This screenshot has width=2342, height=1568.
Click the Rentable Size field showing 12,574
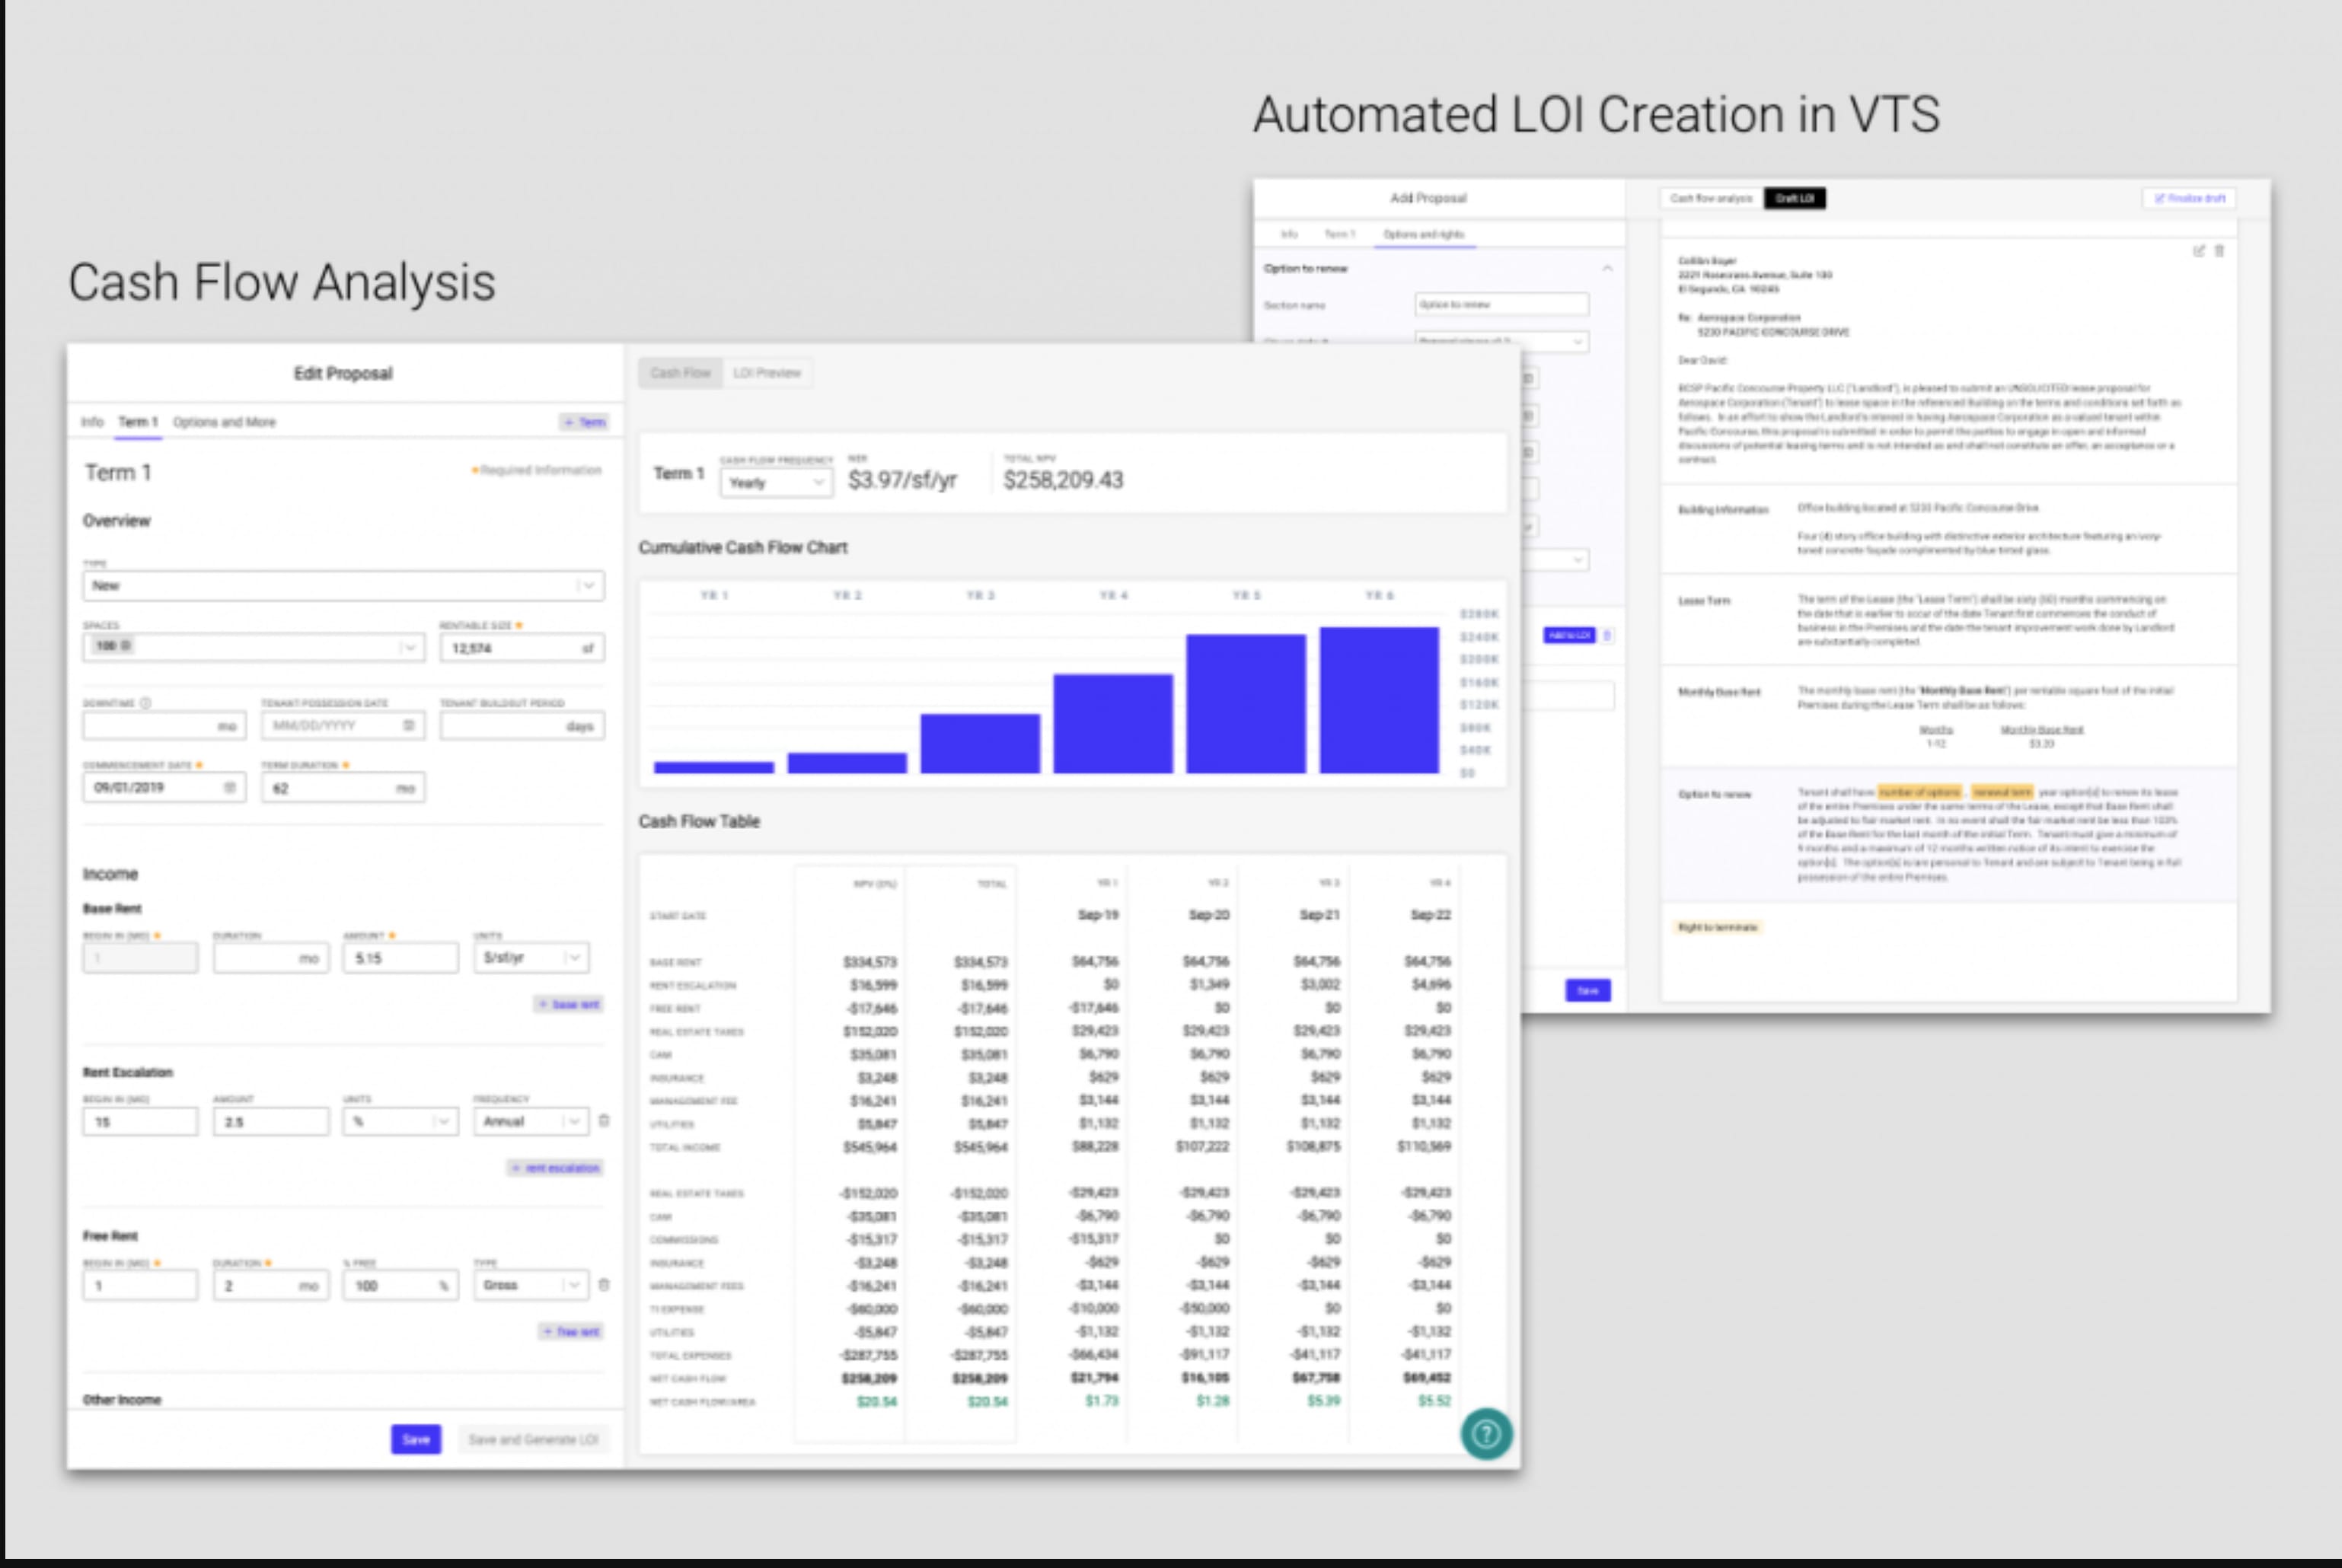click(x=522, y=647)
